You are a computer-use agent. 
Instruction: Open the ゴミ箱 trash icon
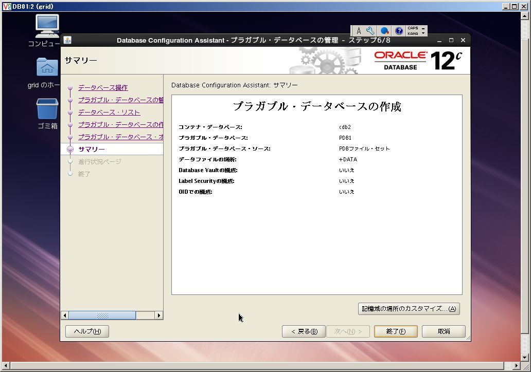point(47,108)
